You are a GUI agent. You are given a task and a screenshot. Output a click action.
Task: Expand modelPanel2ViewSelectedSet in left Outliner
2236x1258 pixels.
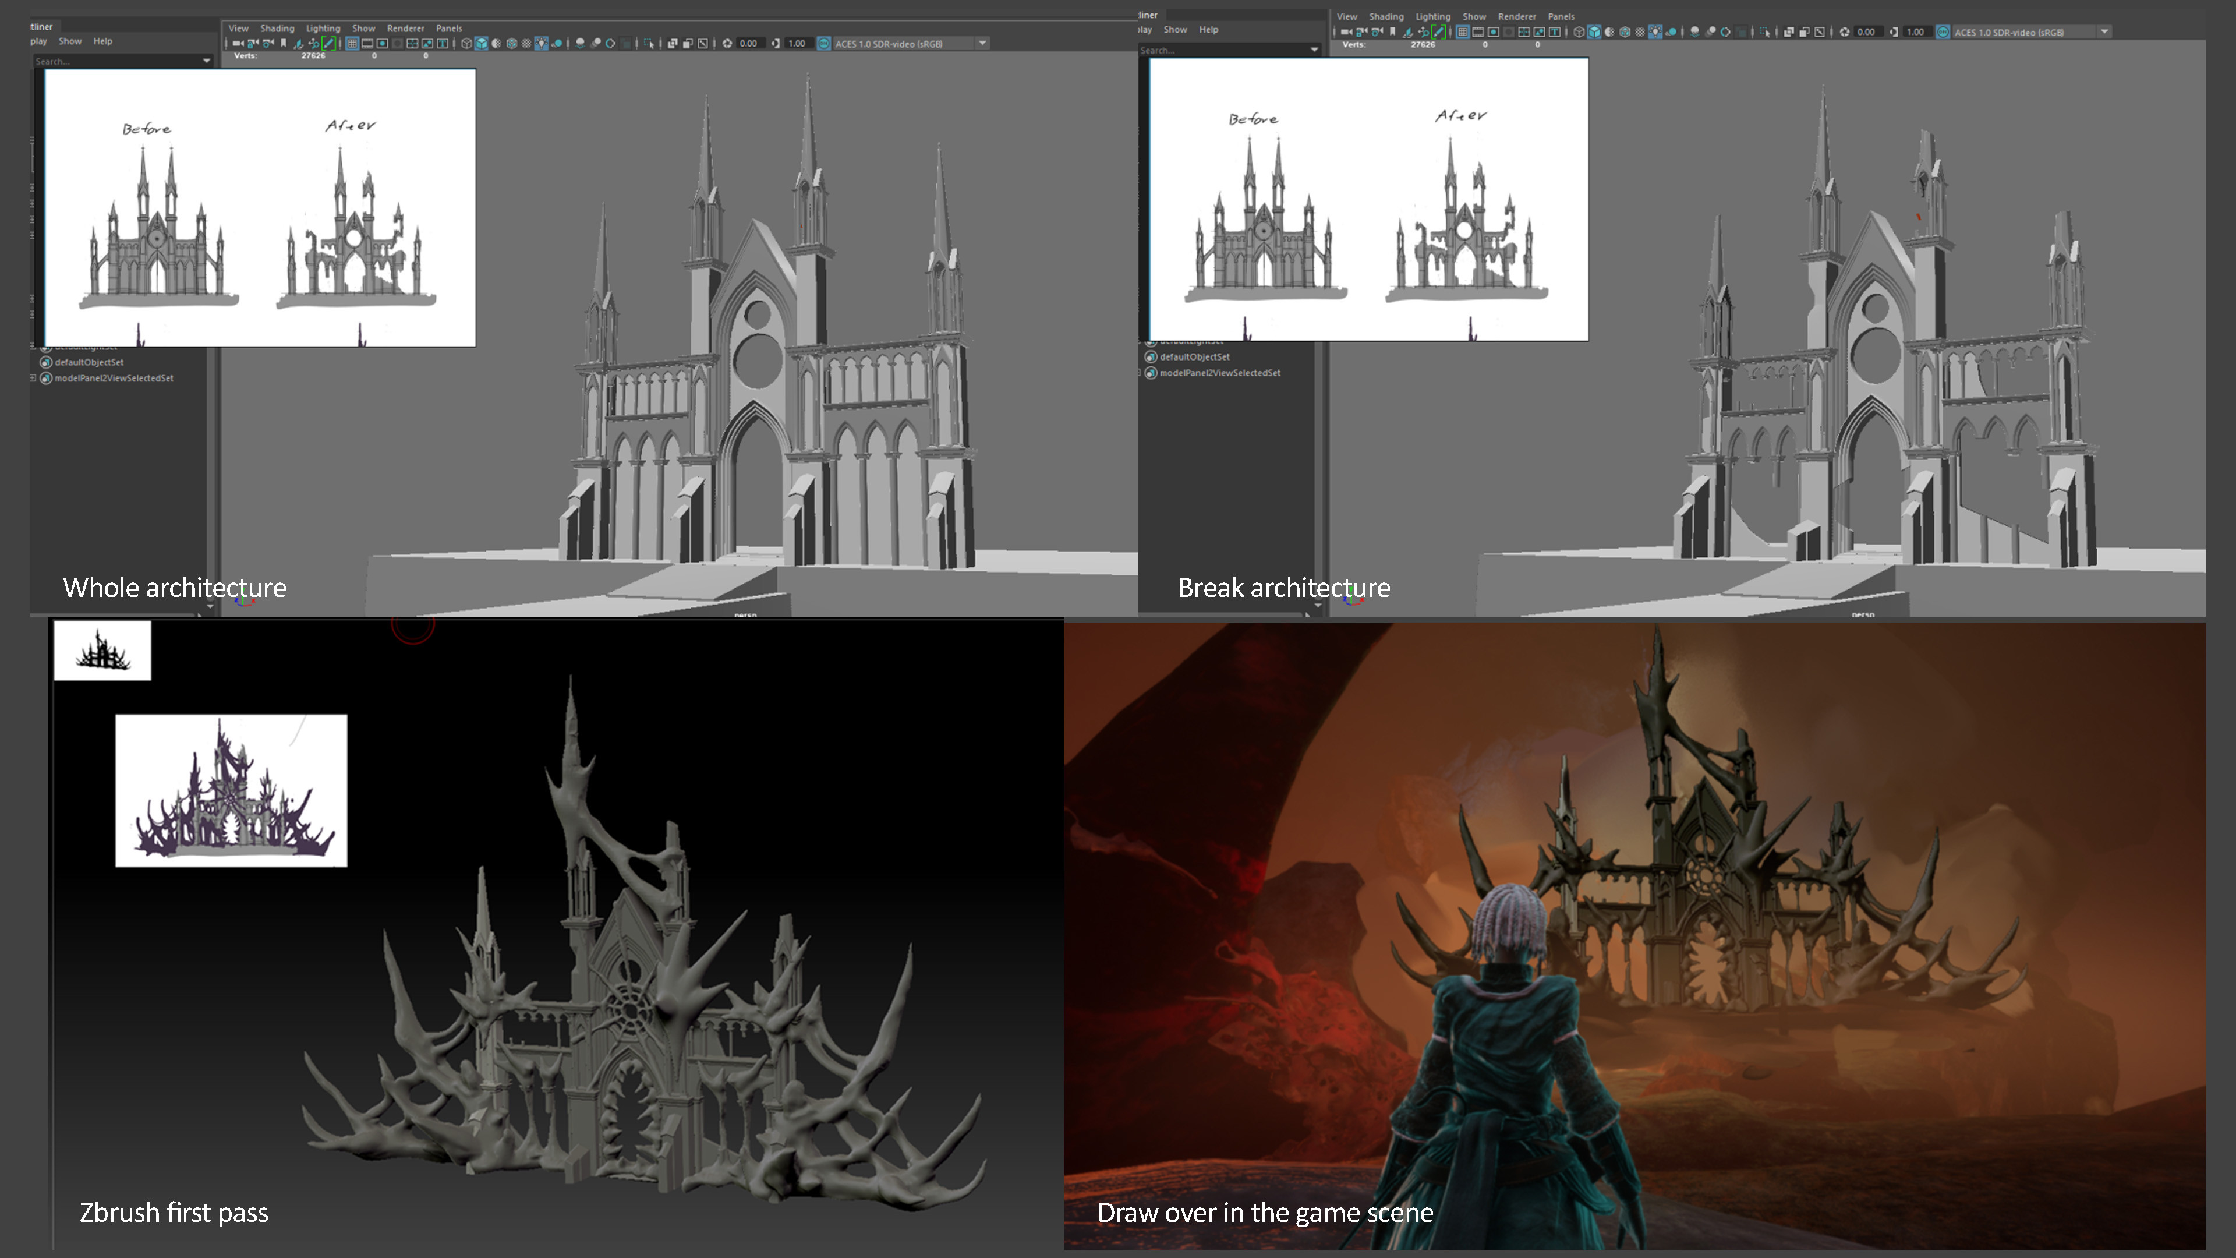(34, 377)
